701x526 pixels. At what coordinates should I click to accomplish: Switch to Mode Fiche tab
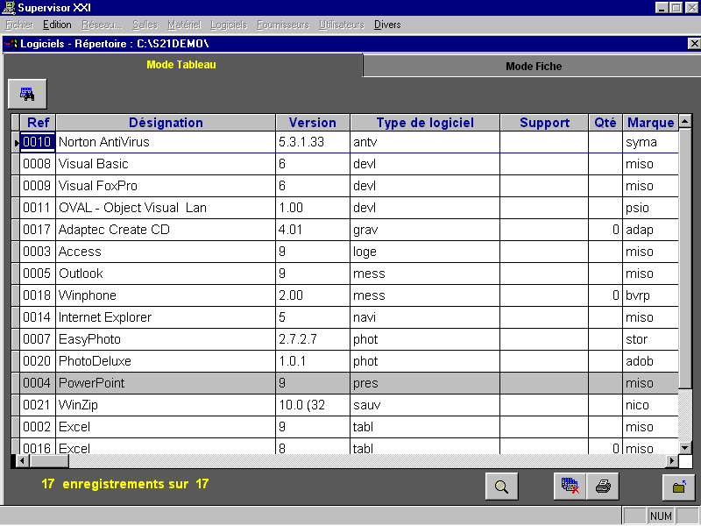point(533,67)
